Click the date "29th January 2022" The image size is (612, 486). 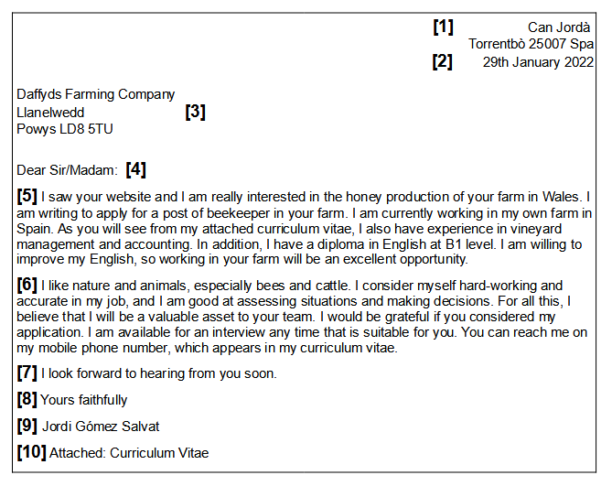pyautogui.click(x=538, y=62)
